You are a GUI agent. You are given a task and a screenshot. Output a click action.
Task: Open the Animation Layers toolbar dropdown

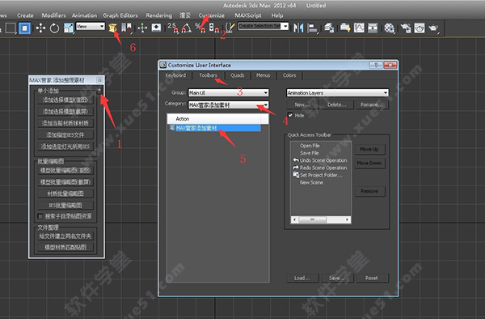pos(337,92)
